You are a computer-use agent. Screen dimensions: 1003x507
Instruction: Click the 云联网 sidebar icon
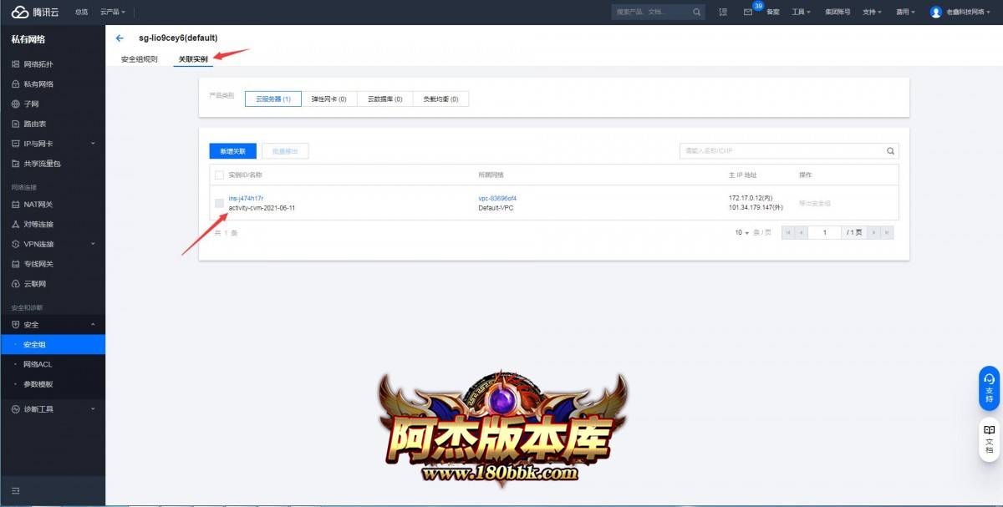(x=15, y=284)
